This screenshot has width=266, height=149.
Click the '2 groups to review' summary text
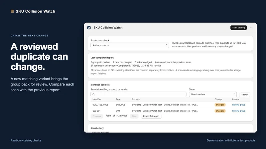[100, 62]
